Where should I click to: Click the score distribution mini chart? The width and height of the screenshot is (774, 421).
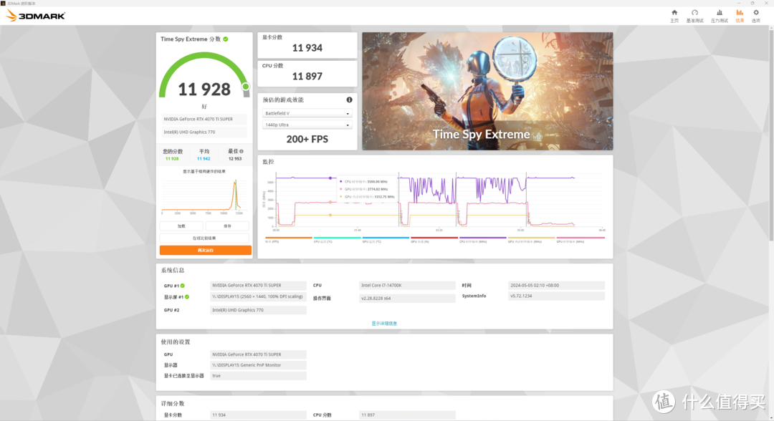pos(204,195)
